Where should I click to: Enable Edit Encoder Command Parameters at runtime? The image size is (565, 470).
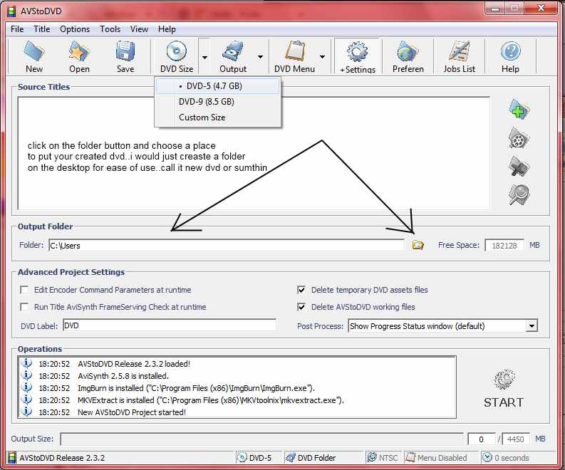click(24, 290)
